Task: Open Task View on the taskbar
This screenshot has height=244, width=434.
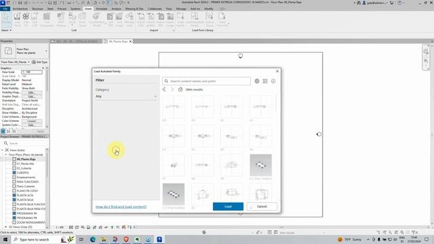Action: pyautogui.click(x=81, y=239)
